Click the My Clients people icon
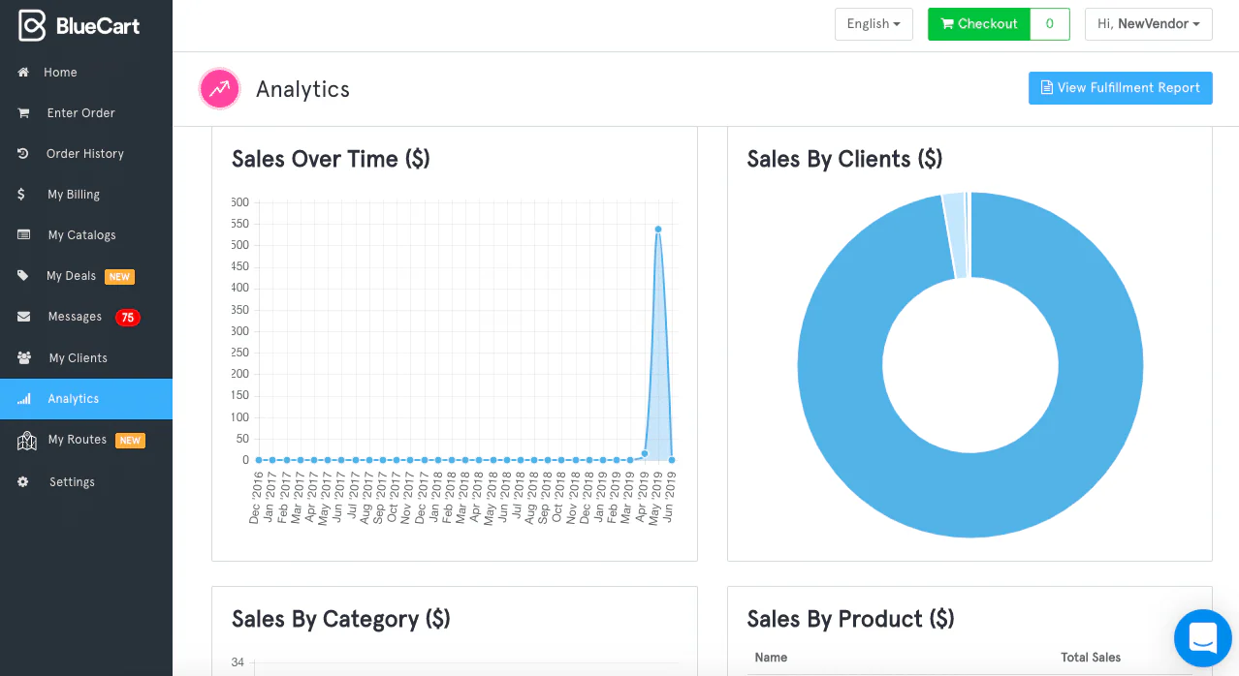This screenshot has width=1239, height=676. coord(24,358)
